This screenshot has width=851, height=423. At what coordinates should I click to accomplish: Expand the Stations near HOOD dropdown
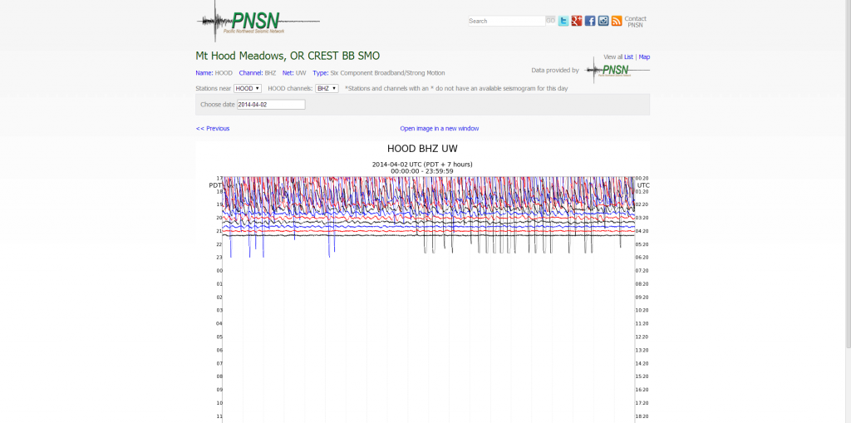248,88
